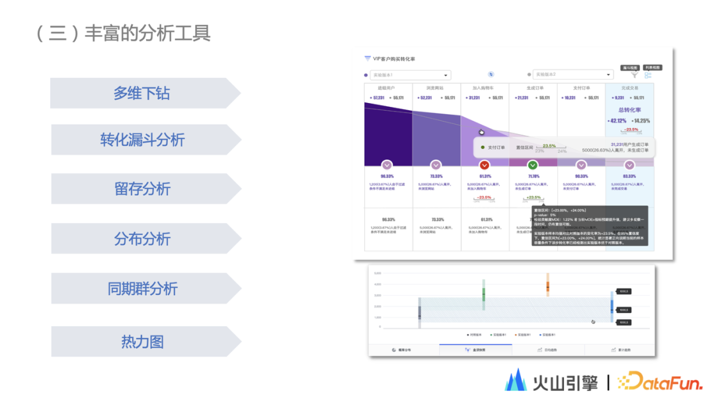This screenshot has height=398, width=714.
Task: Expand the red chevron under 加入购物车 column
Action: pos(485,164)
